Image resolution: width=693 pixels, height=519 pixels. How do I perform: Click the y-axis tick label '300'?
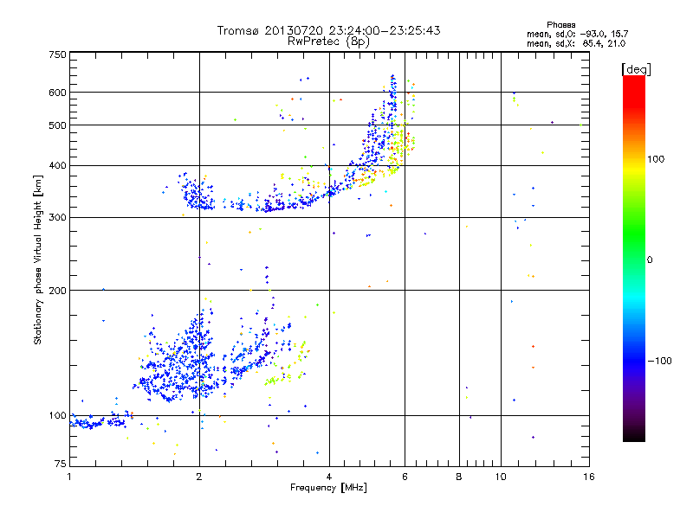pos(58,217)
